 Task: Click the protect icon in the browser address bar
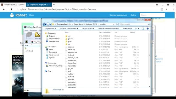[162, 9]
